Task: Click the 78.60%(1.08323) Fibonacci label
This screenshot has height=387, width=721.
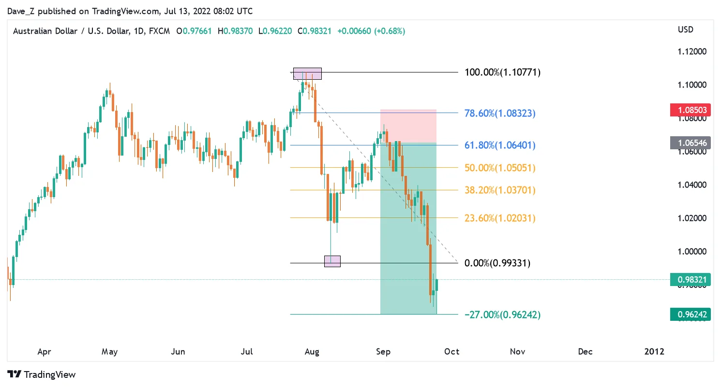Action: 500,114
